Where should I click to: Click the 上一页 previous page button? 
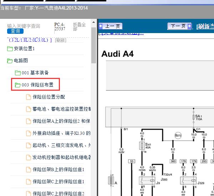point(111,26)
